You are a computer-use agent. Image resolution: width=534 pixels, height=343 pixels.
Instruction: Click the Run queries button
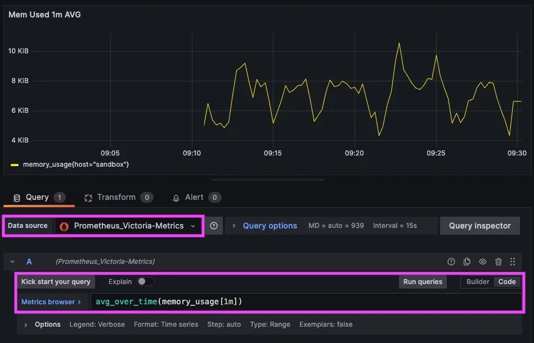tap(423, 281)
